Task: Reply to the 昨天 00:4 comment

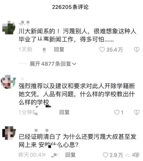Action: (x=71, y=155)
